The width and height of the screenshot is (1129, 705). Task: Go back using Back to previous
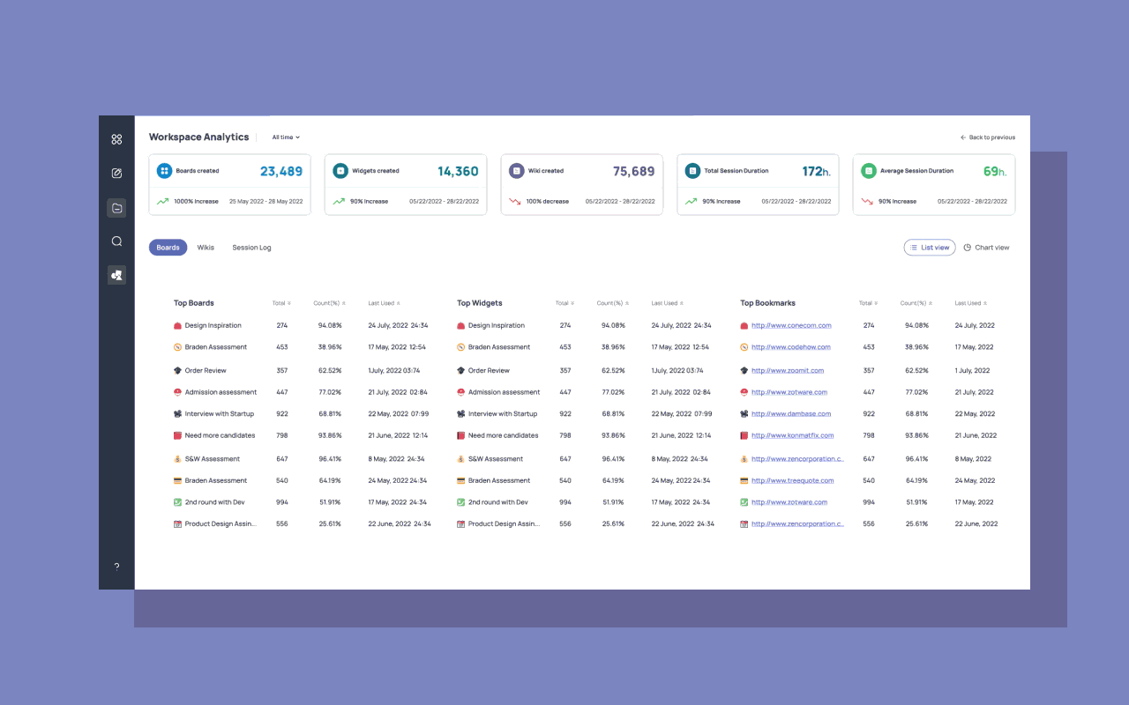point(988,137)
